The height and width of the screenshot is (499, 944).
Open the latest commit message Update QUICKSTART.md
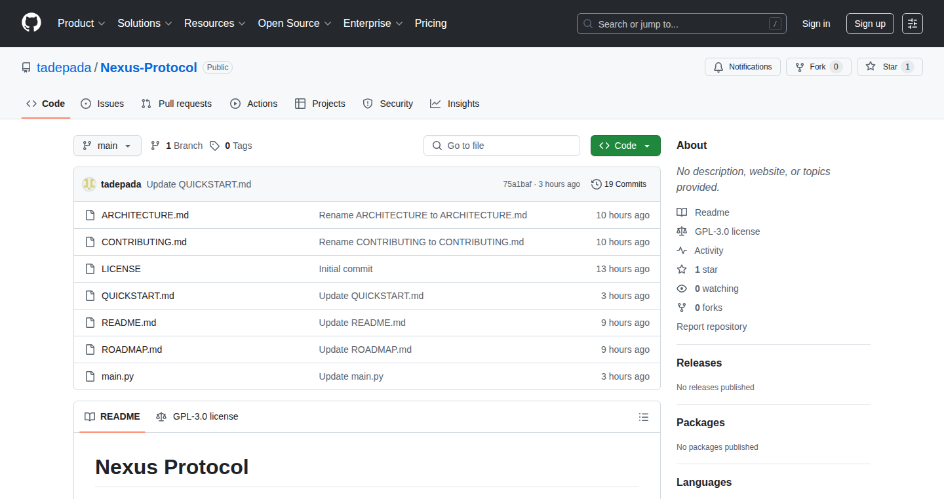pos(199,184)
